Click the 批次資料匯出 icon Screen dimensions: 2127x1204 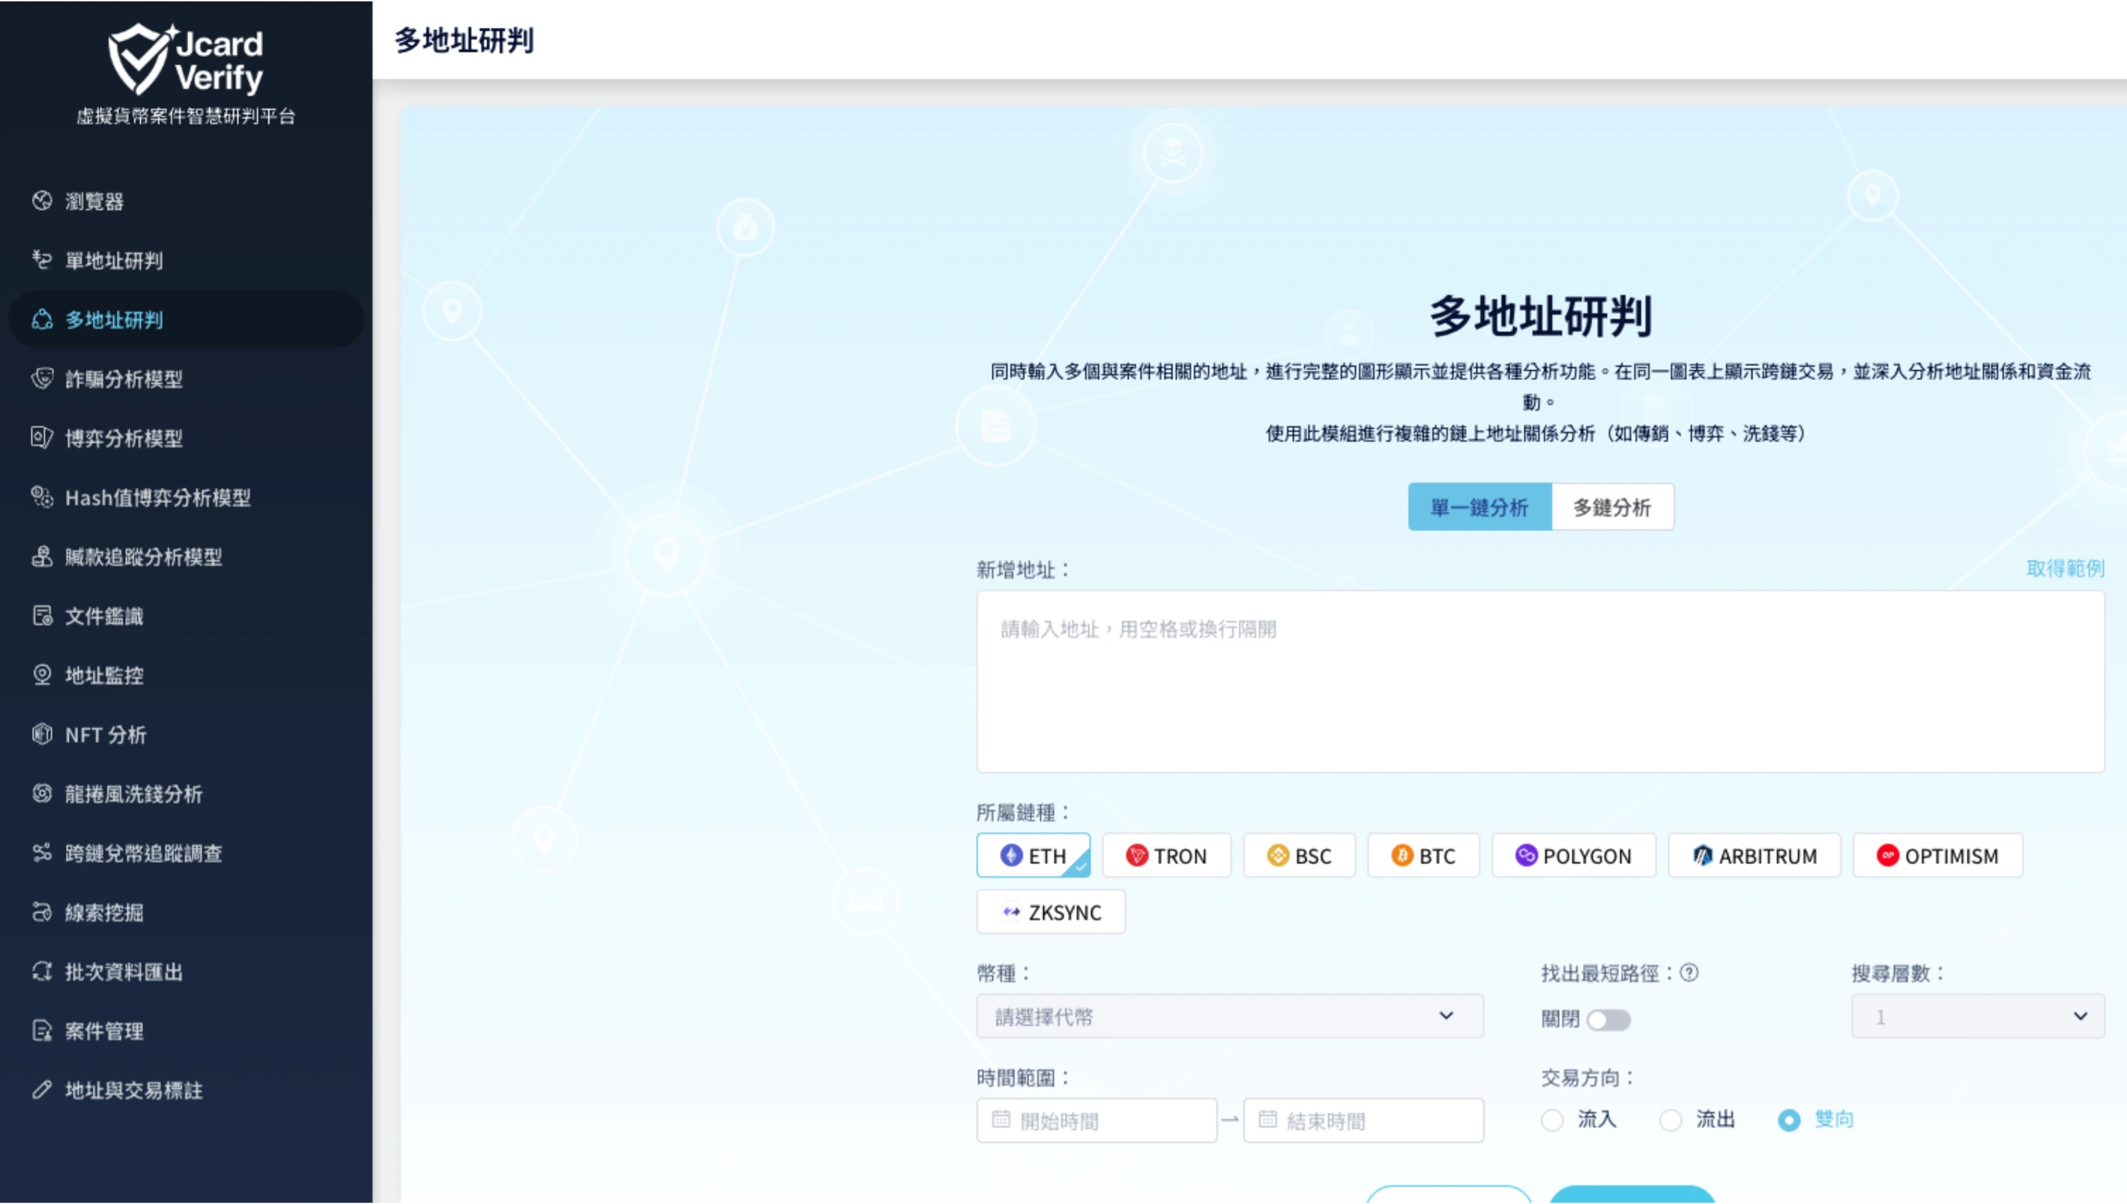[x=42, y=972]
